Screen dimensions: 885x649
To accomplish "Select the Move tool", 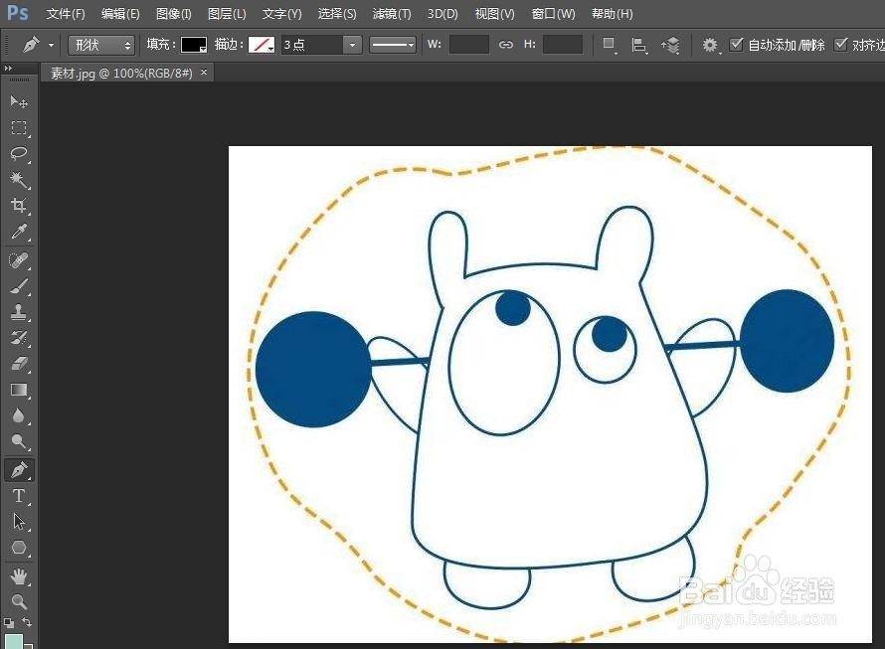I will [x=18, y=102].
